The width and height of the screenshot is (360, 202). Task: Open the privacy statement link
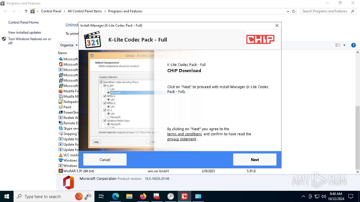182,139
